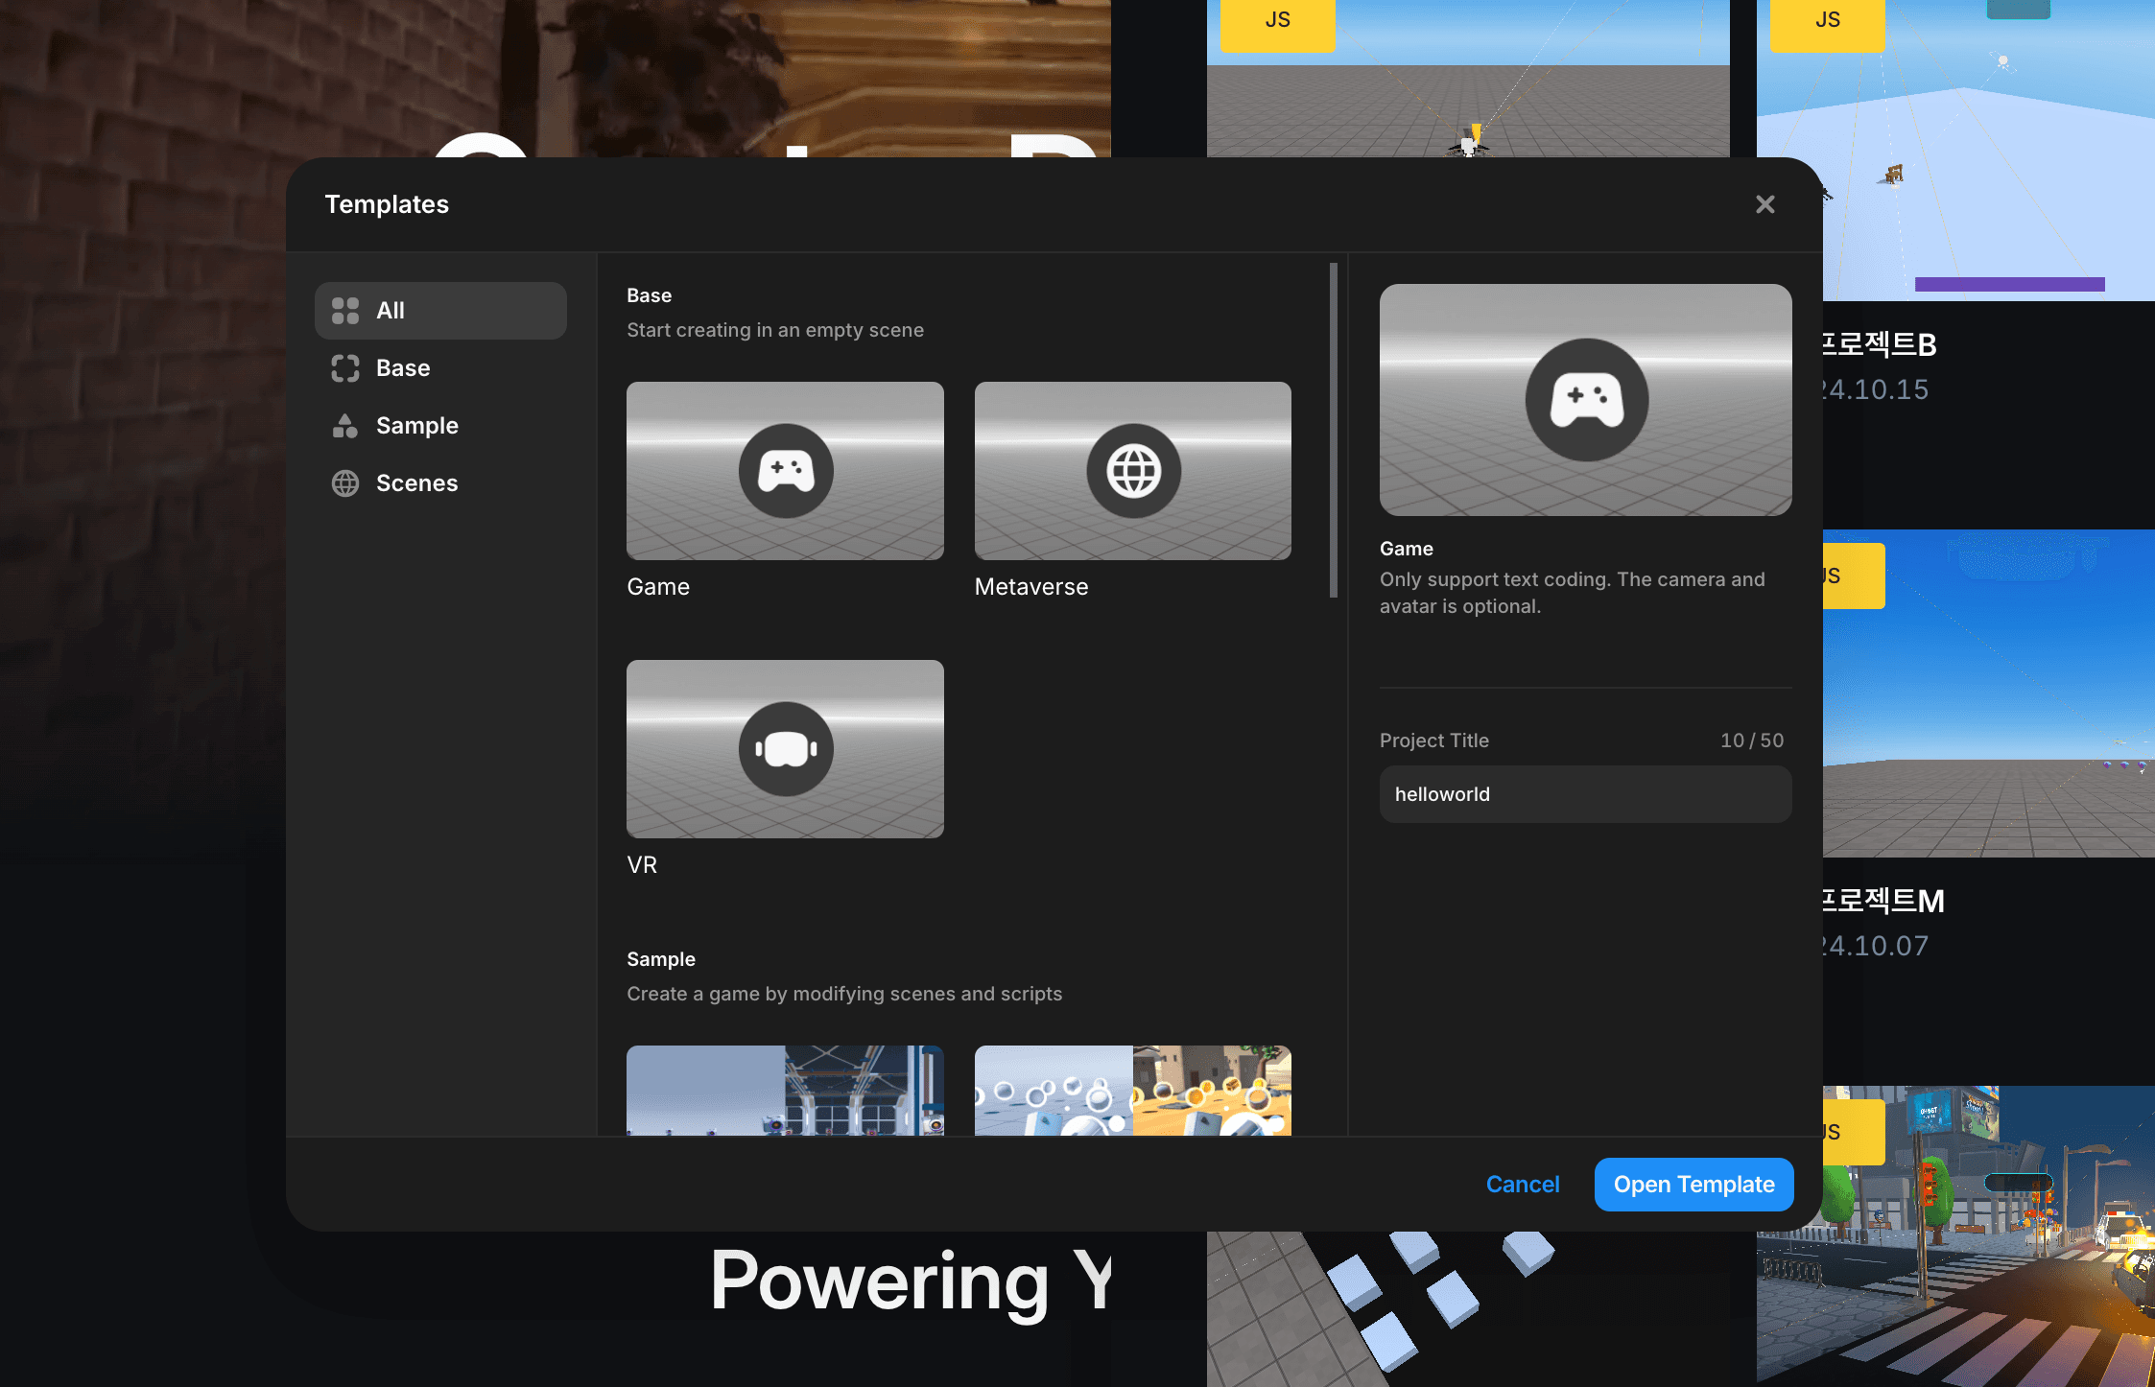This screenshot has width=2155, height=1387.
Task: Switch to the Base category
Action: tap(440, 368)
